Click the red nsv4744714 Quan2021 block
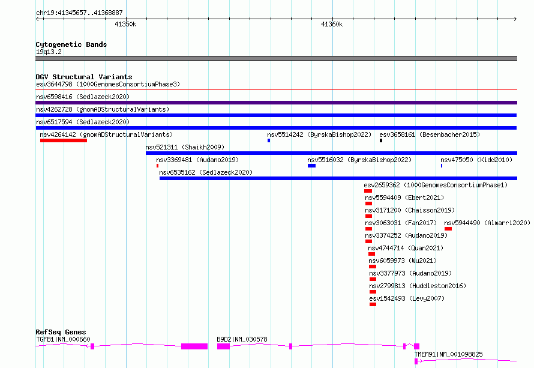534x368 pixels. (x=371, y=254)
